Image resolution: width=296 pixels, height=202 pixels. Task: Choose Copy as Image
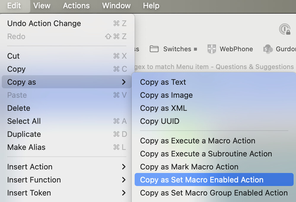166,95
